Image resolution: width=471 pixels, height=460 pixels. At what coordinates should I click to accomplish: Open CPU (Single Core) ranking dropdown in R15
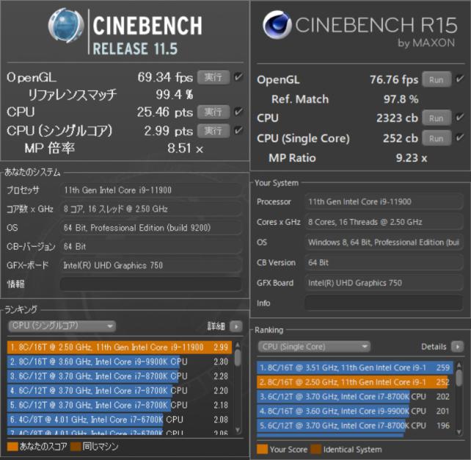(314, 347)
